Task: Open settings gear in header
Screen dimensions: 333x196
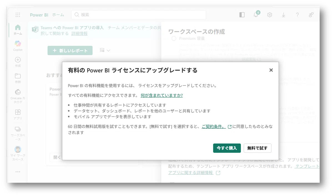Action: 269,15
